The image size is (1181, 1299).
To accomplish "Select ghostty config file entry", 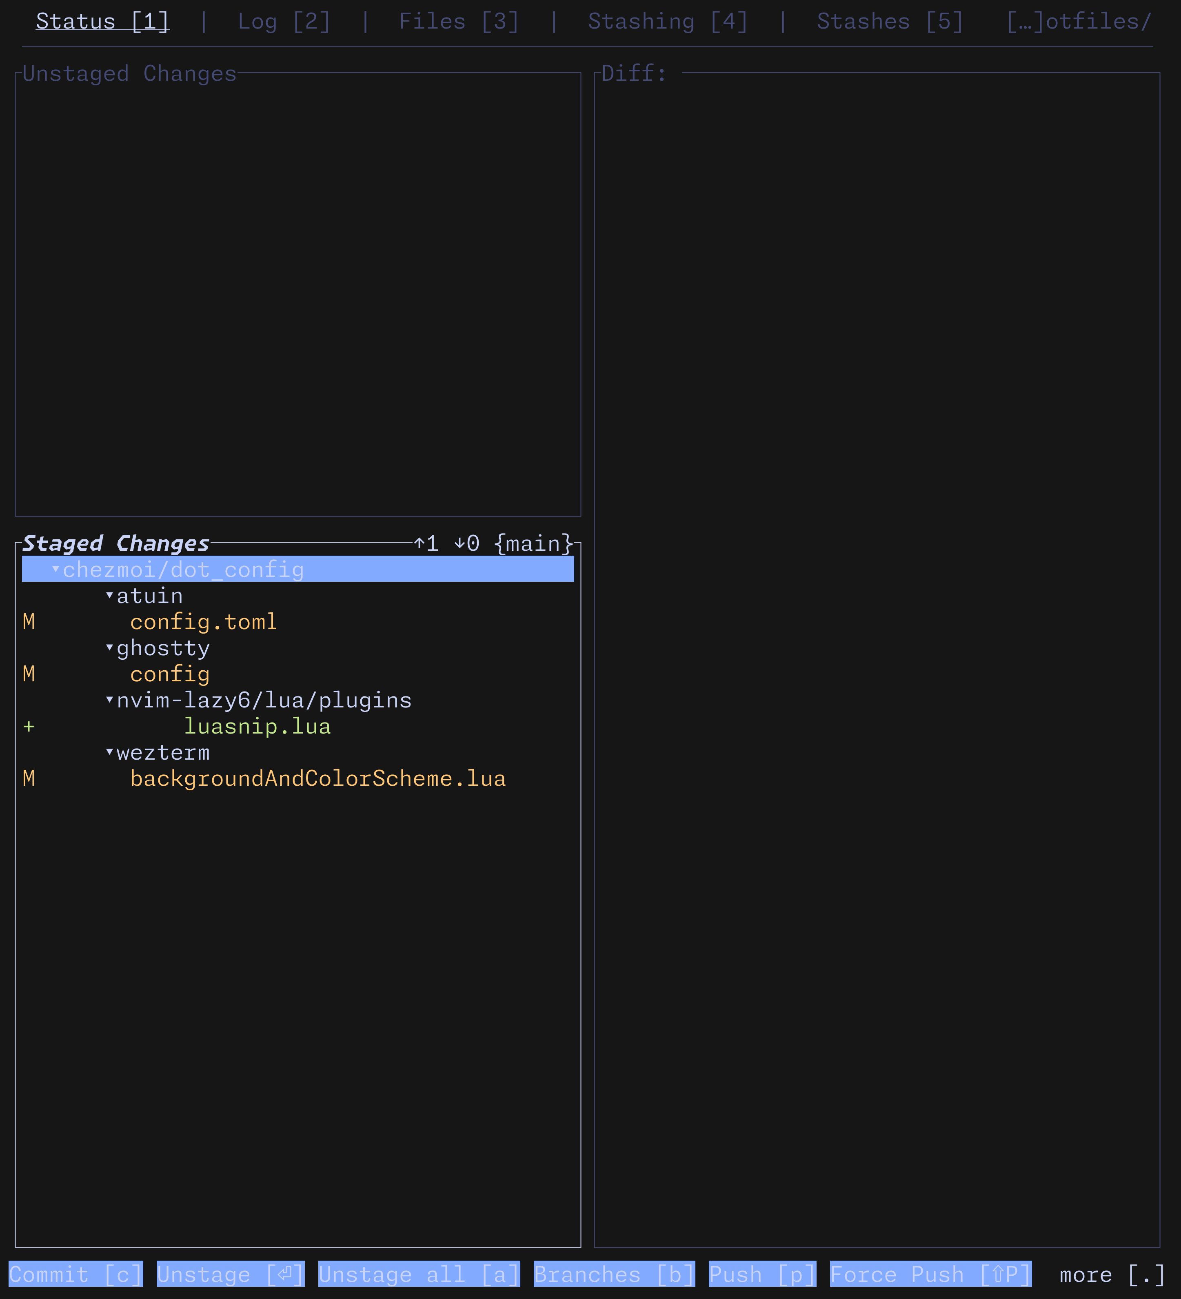I will coord(169,674).
